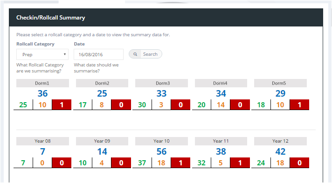Click Year 10 orange count 18
332x183 pixels.
(x=161, y=163)
